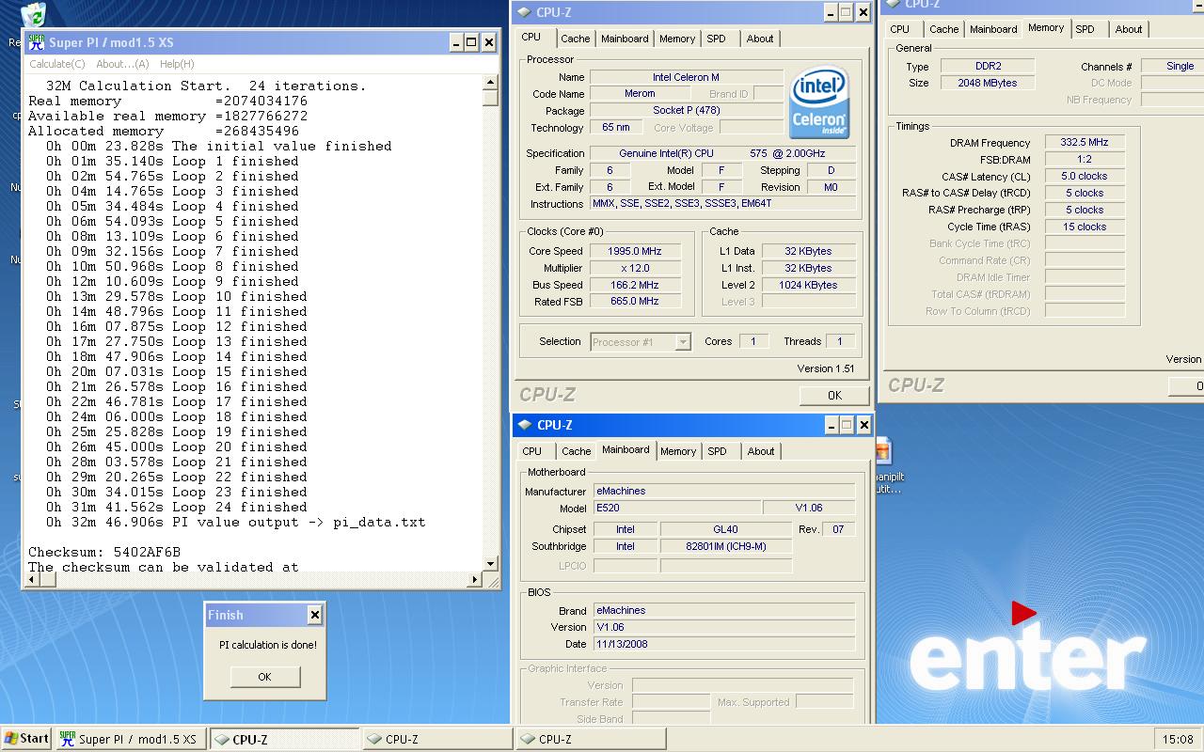This screenshot has height=752, width=1204.
Task: Click the Manufacturer eMachines field
Action: [x=724, y=491]
